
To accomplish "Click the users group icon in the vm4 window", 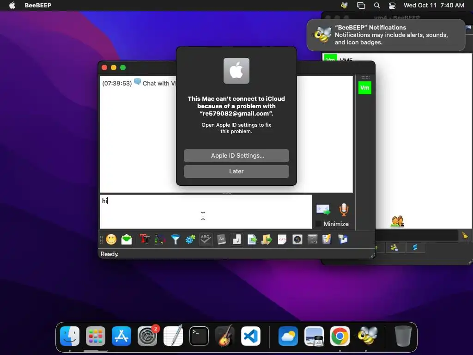I will click(x=397, y=221).
